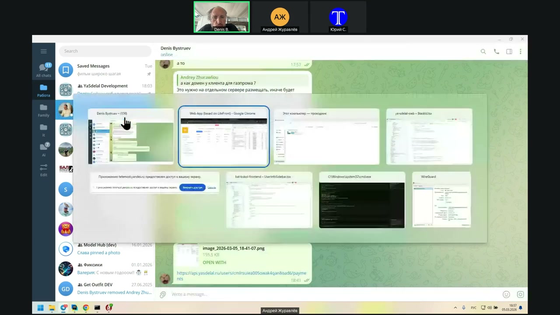The image size is (560, 315).
Task: Open the api.yasdelal.ru payments link
Action: (241, 276)
